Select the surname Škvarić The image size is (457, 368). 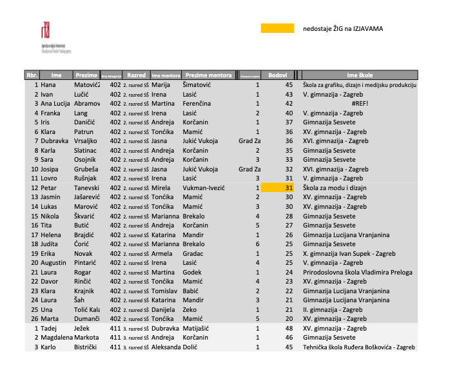coord(84,216)
